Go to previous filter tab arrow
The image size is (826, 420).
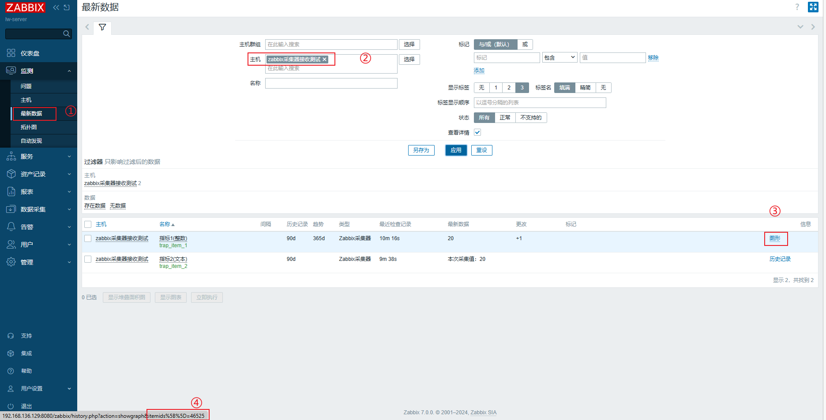(x=87, y=27)
